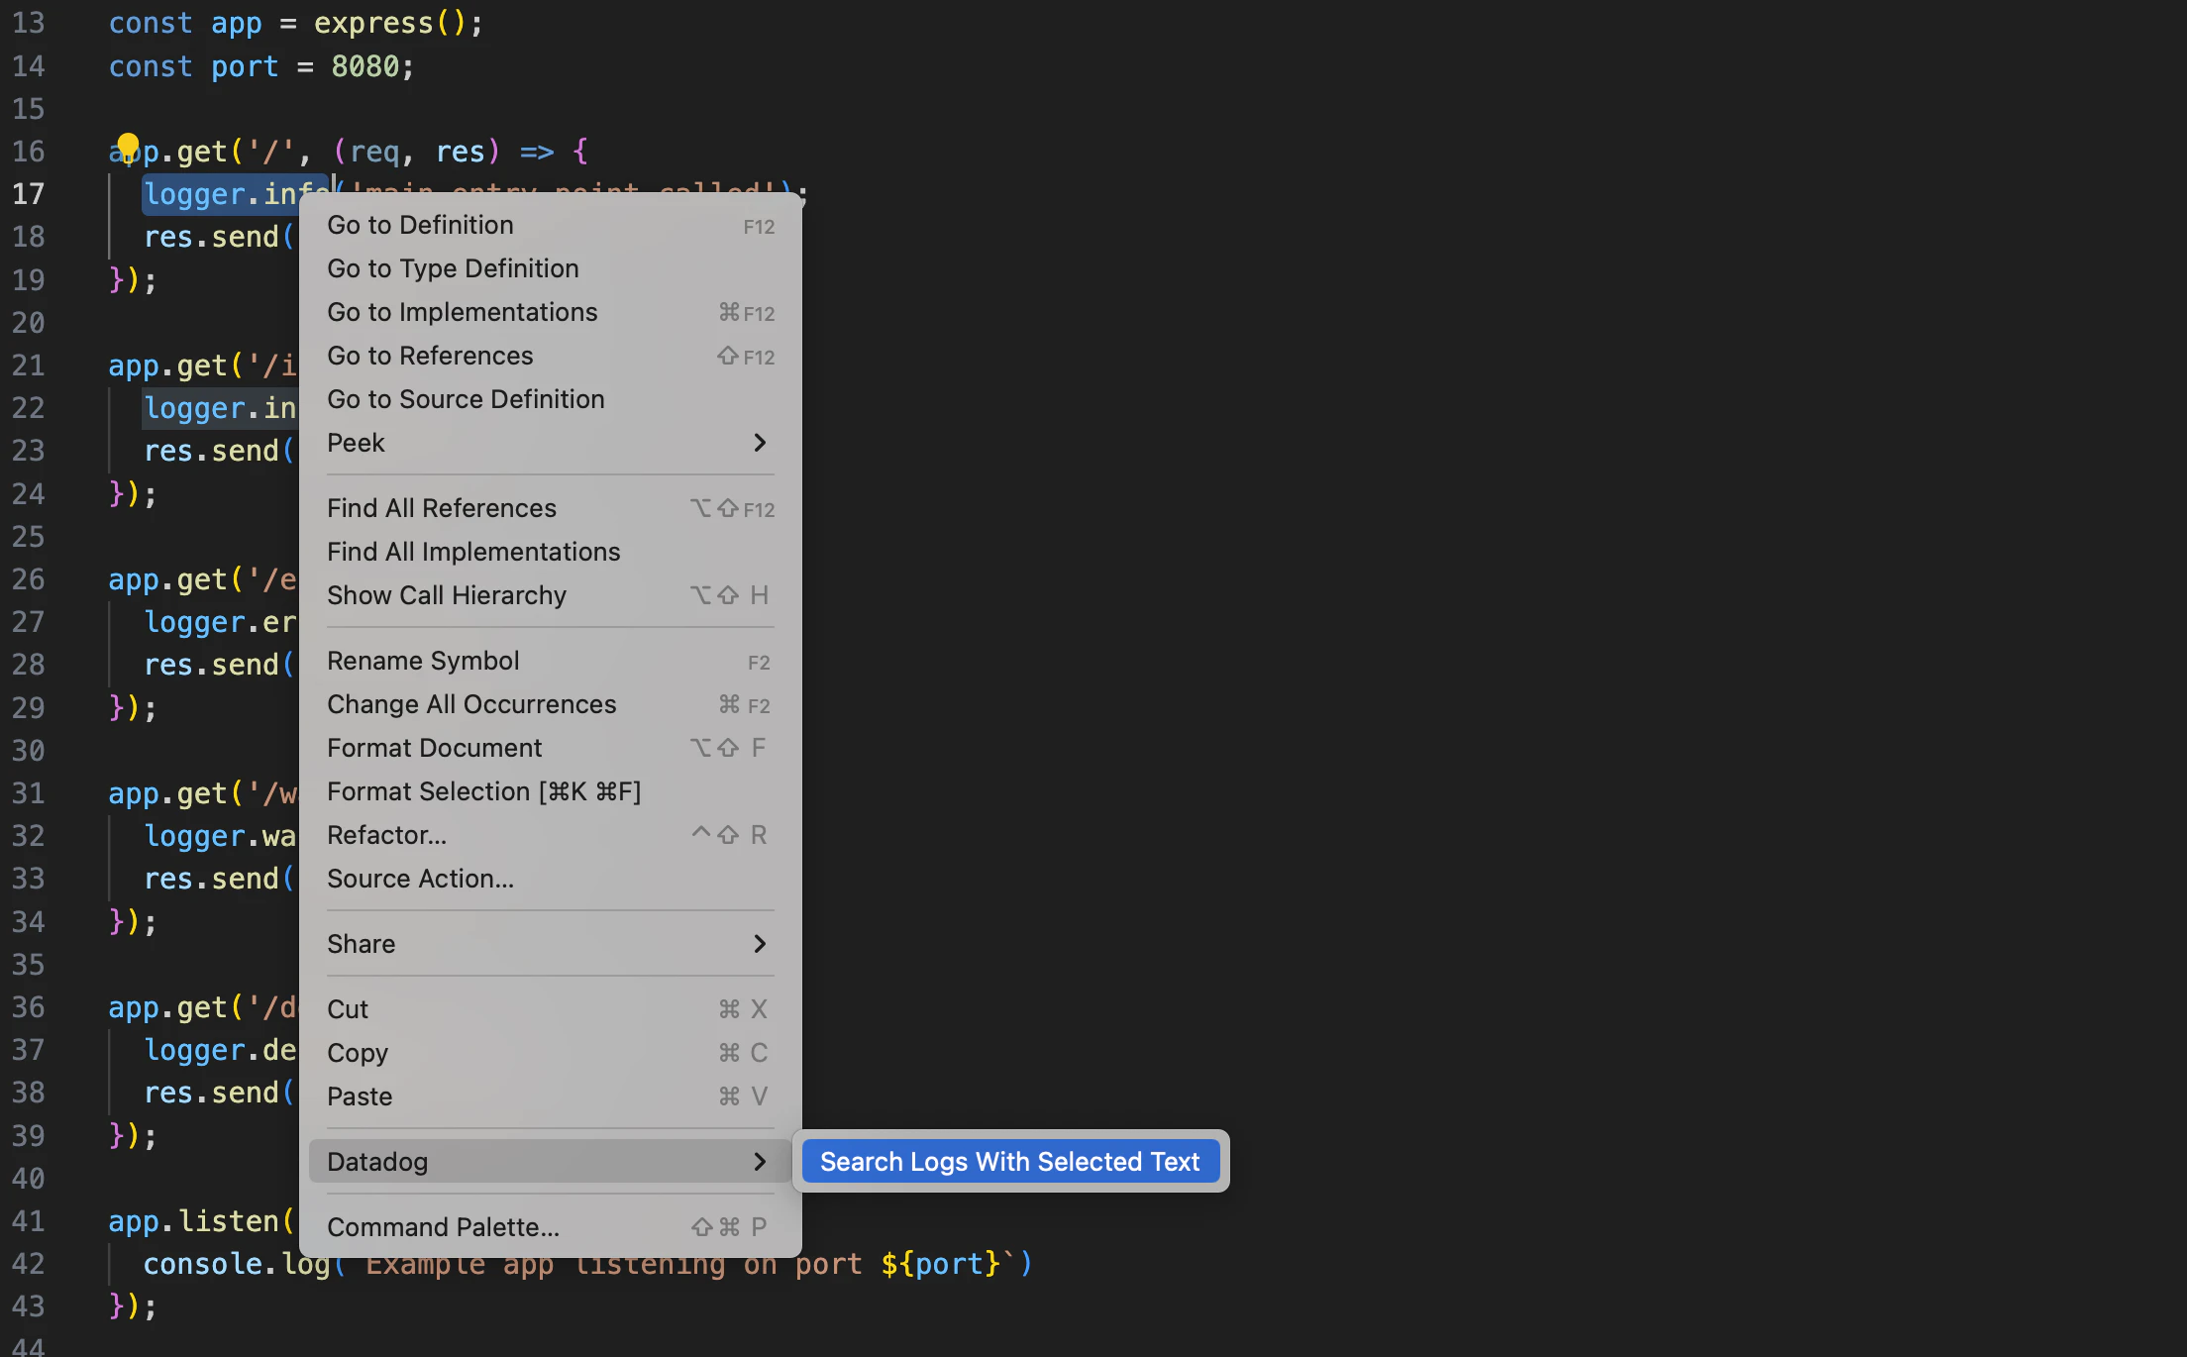Click Format Document
This screenshot has width=2187, height=1357.
(x=434, y=748)
